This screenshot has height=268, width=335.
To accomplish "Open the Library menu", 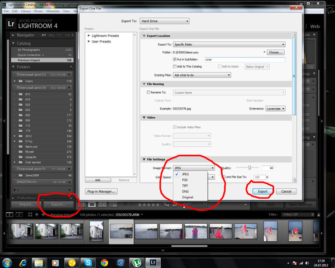I will click(x=26, y=11).
